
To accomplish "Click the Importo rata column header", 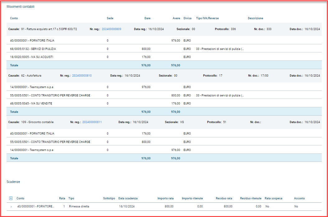I will (x=165, y=198).
